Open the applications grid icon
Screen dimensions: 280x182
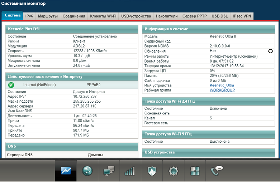pos(195,171)
